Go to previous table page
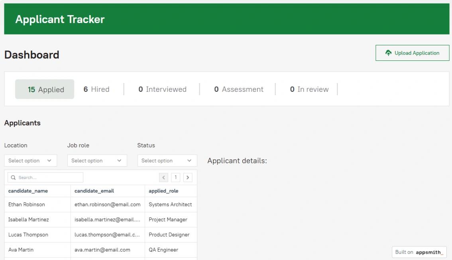Screen dimensions: 452x260 click(163, 177)
